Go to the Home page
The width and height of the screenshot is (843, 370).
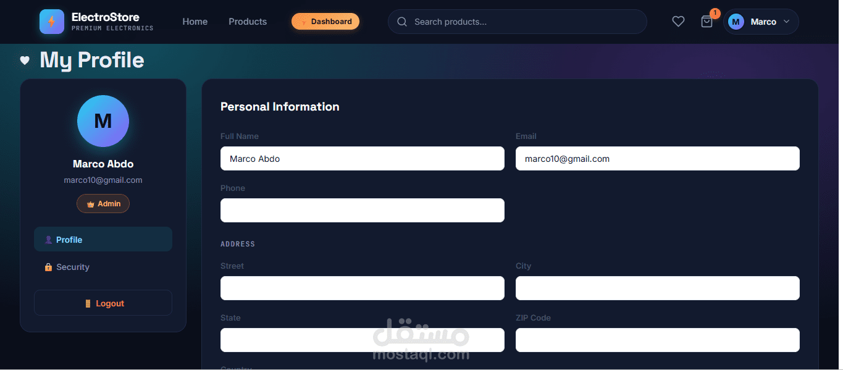[x=195, y=22]
